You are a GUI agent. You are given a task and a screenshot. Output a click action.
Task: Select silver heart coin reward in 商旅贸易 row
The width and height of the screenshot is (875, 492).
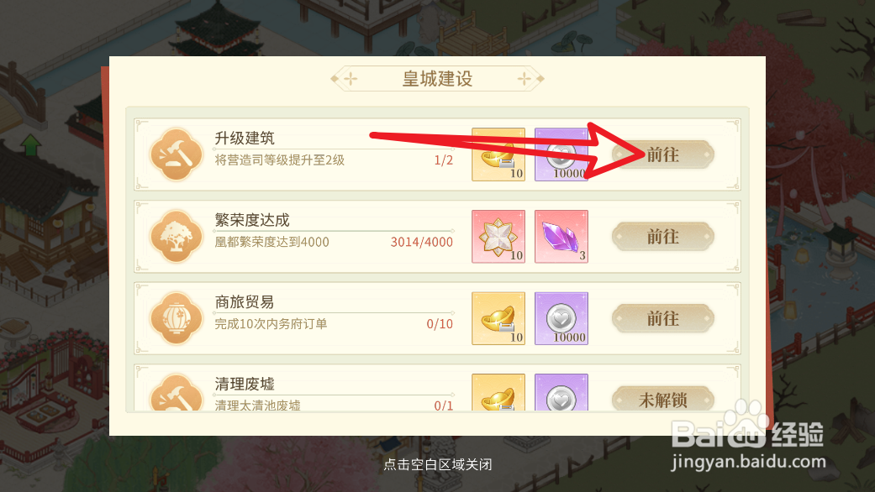561,318
